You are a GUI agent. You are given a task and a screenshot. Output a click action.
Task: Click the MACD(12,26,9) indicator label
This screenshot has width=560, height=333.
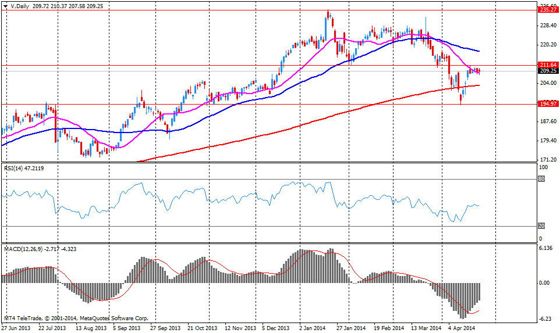pyautogui.click(x=40, y=249)
